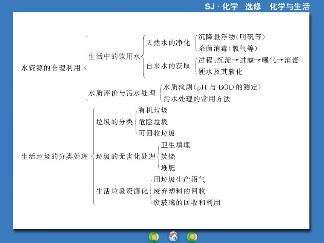Click the line "过程:沉淀→过滤→曝气→消毒"
Image resolution: width=324 pixels, height=243 pixels.
(x=248, y=60)
